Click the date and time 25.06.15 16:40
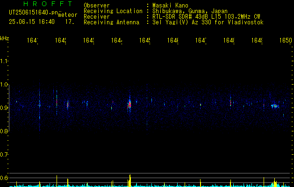 pyautogui.click(x=32, y=22)
